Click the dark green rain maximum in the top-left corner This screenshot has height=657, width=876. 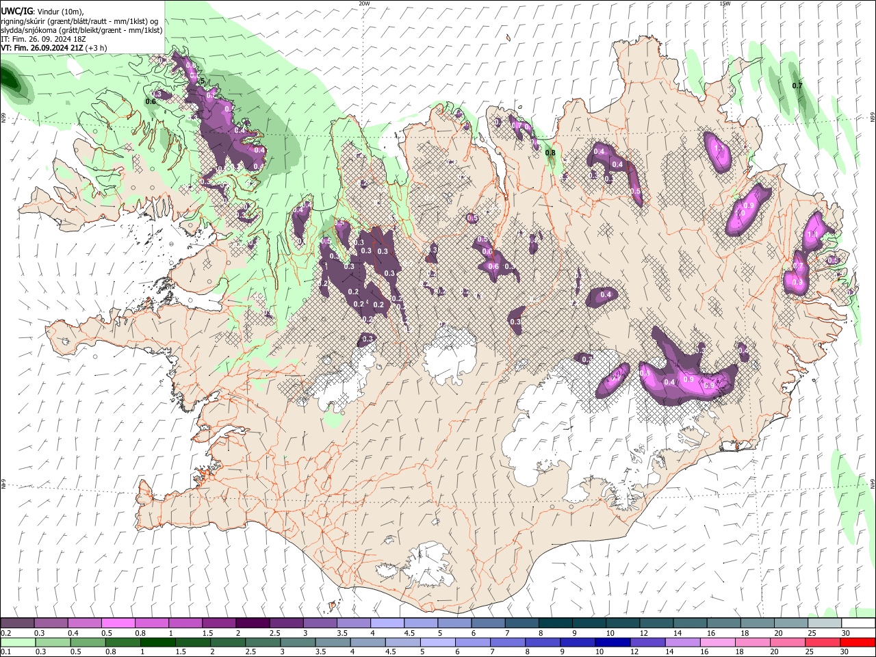(x=10, y=78)
